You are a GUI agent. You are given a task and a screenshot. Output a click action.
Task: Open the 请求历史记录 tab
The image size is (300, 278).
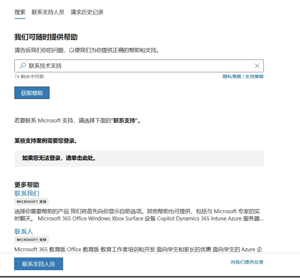pos(87,12)
